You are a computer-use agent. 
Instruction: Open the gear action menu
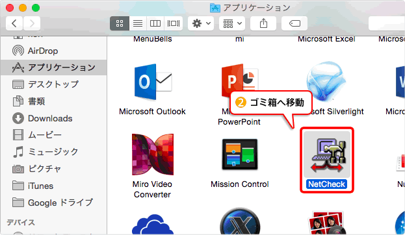coord(201,23)
